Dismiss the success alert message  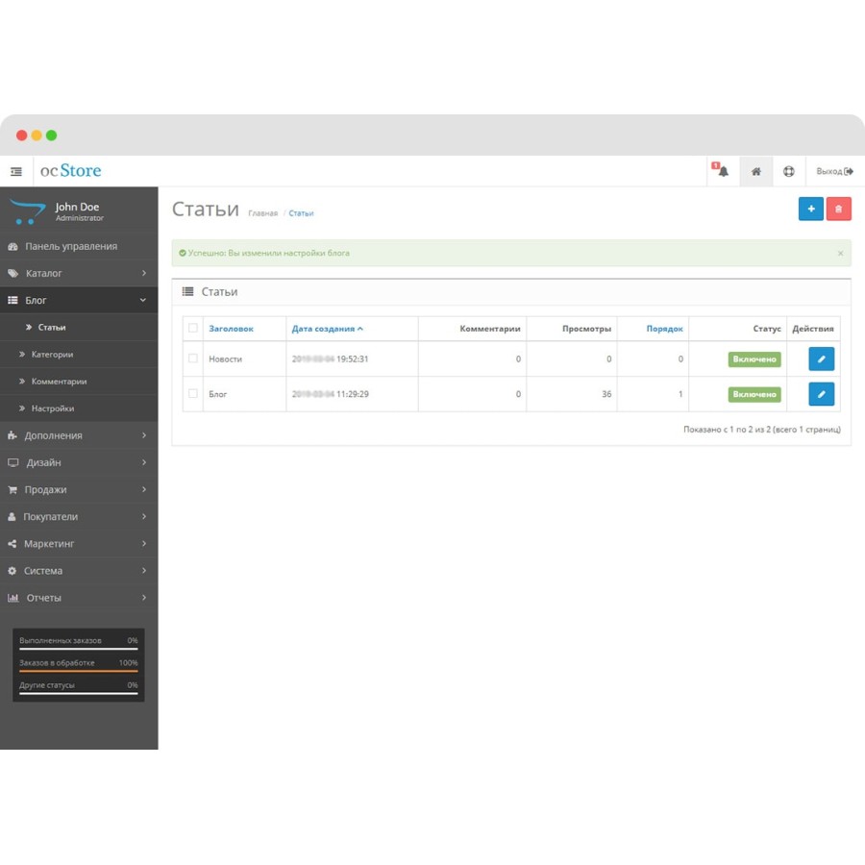point(840,253)
